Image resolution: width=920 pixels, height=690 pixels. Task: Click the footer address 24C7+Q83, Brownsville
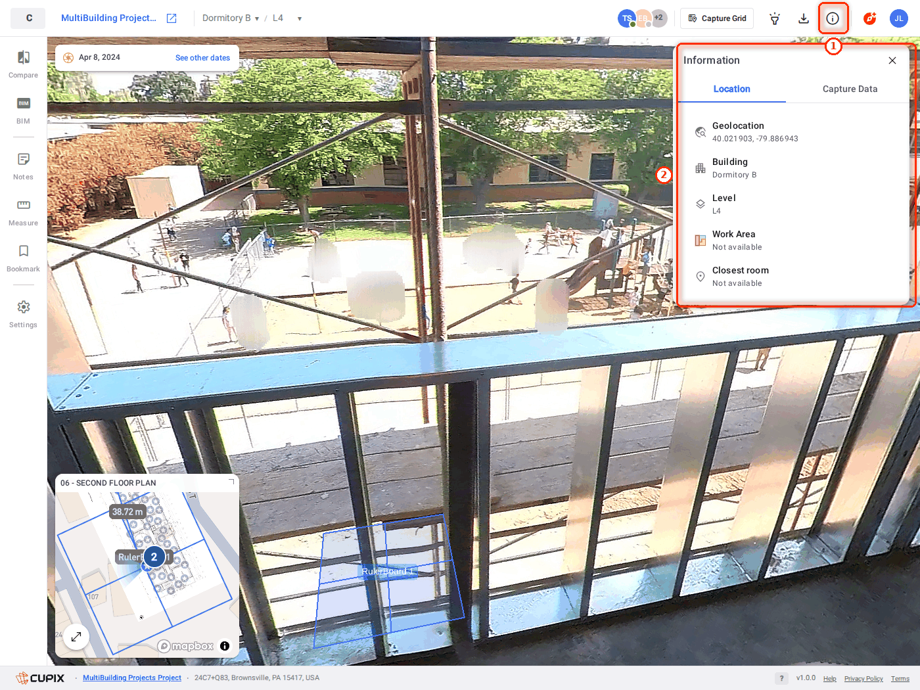pyautogui.click(x=257, y=678)
